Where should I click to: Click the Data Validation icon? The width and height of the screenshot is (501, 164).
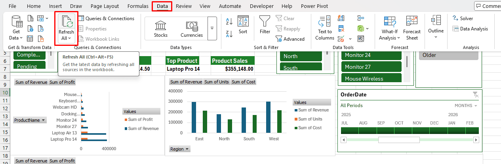click(x=341, y=39)
